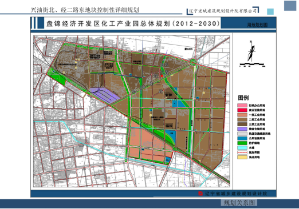The image size is (299, 209).
Task: Click the 新S305 road label on map
Action: 188,49
